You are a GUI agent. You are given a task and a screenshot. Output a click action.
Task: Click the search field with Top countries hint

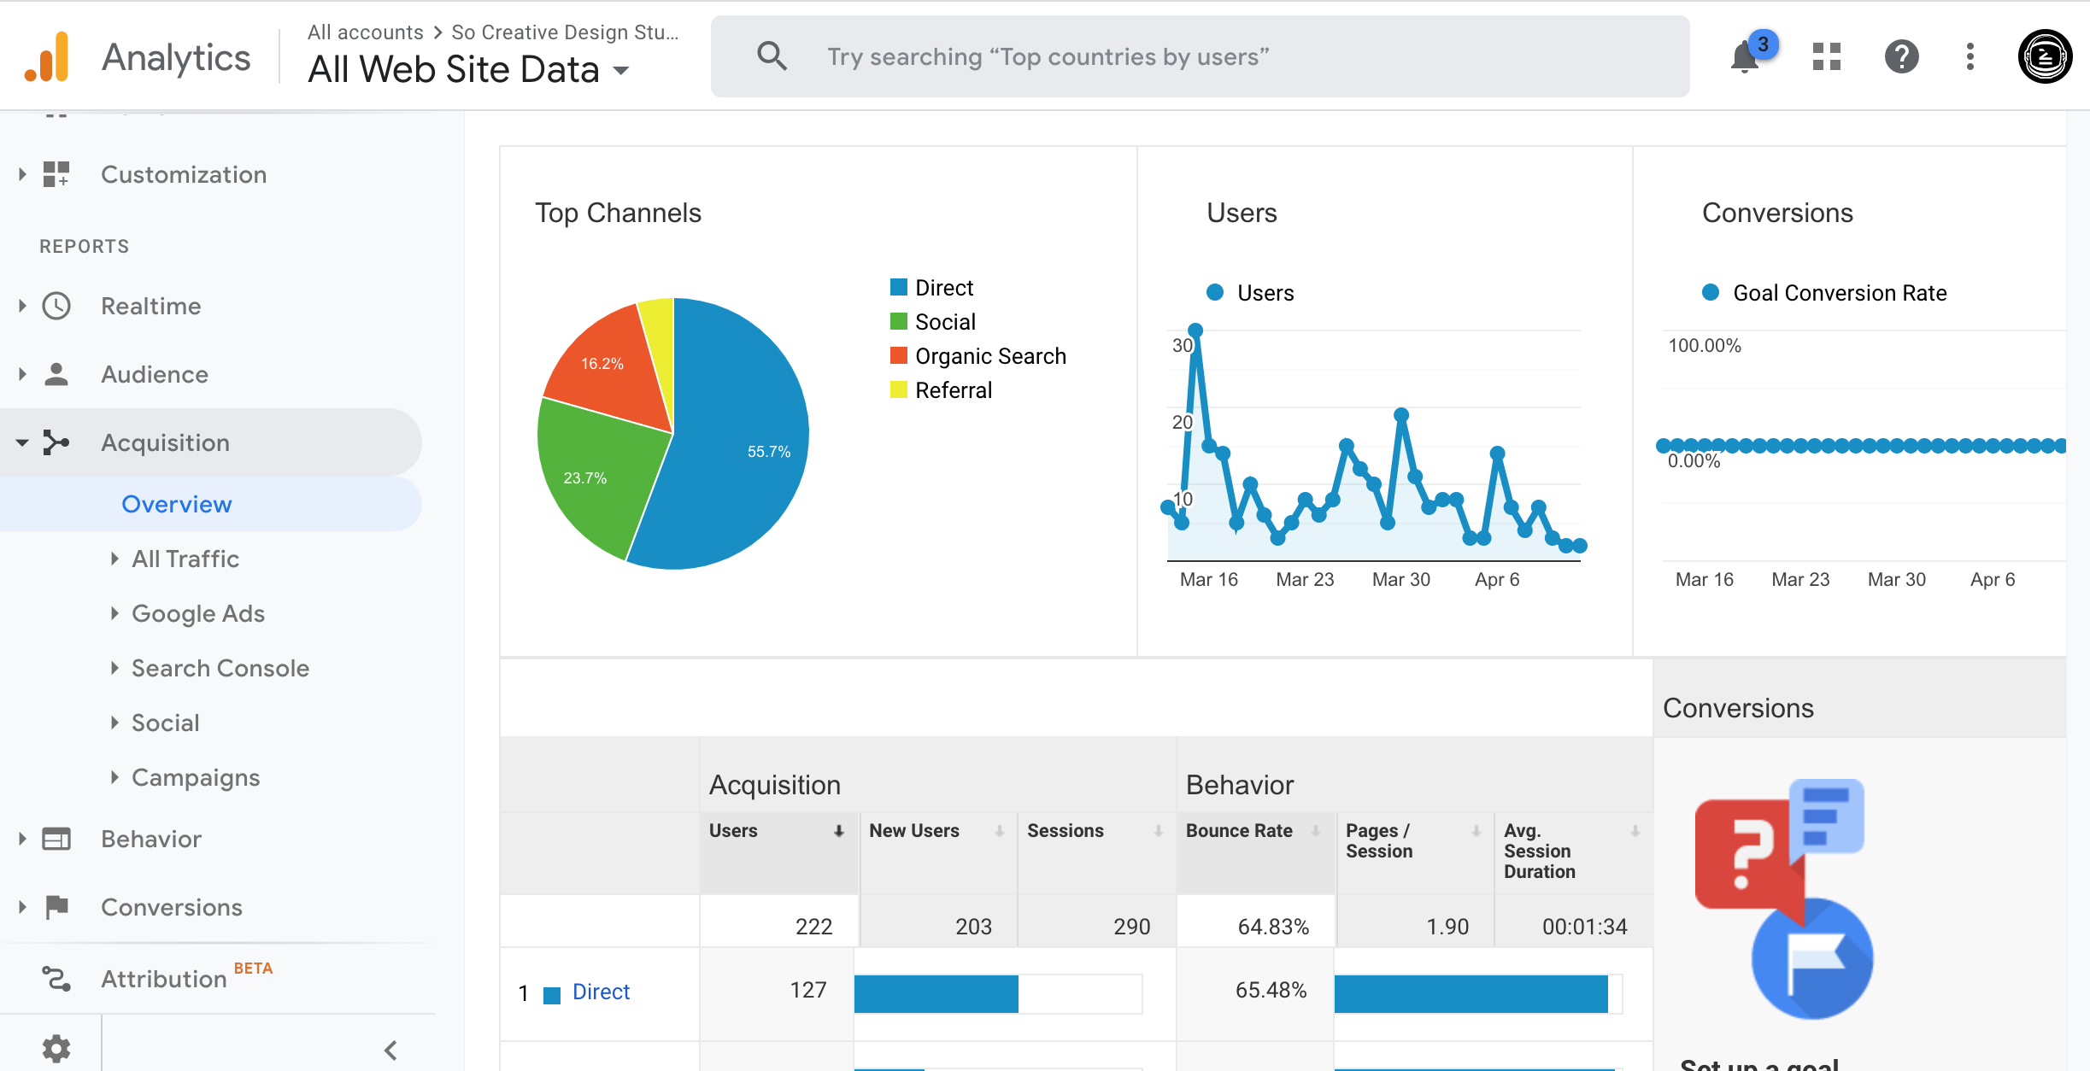click(1200, 56)
